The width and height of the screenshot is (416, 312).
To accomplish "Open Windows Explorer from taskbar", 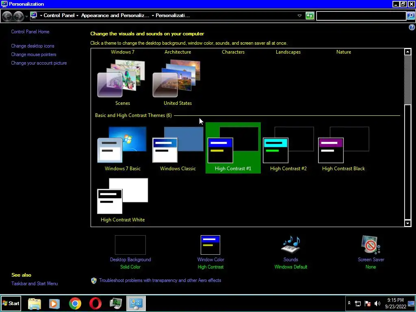I will coord(35,303).
